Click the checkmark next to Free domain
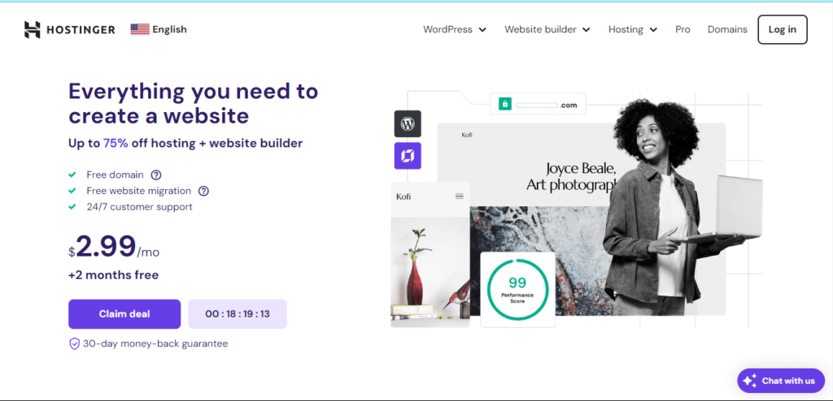The image size is (833, 401). pos(72,175)
